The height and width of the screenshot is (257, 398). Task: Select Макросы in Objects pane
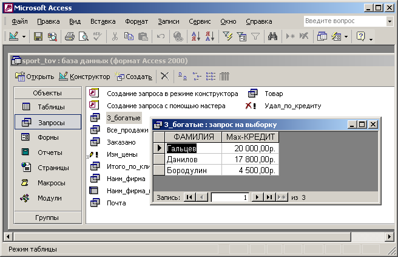[x=48, y=183]
